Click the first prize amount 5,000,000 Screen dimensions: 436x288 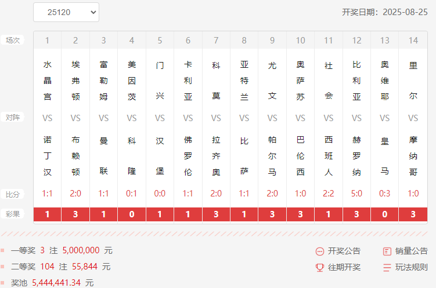81,250
